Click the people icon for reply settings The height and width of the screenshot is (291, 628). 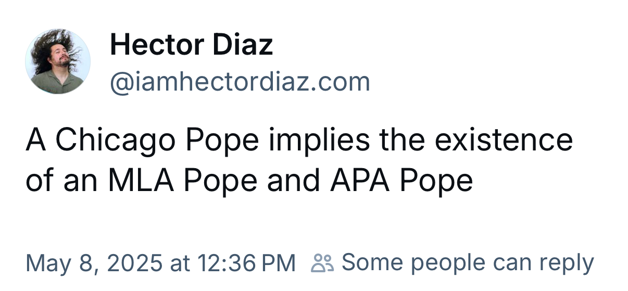322,263
